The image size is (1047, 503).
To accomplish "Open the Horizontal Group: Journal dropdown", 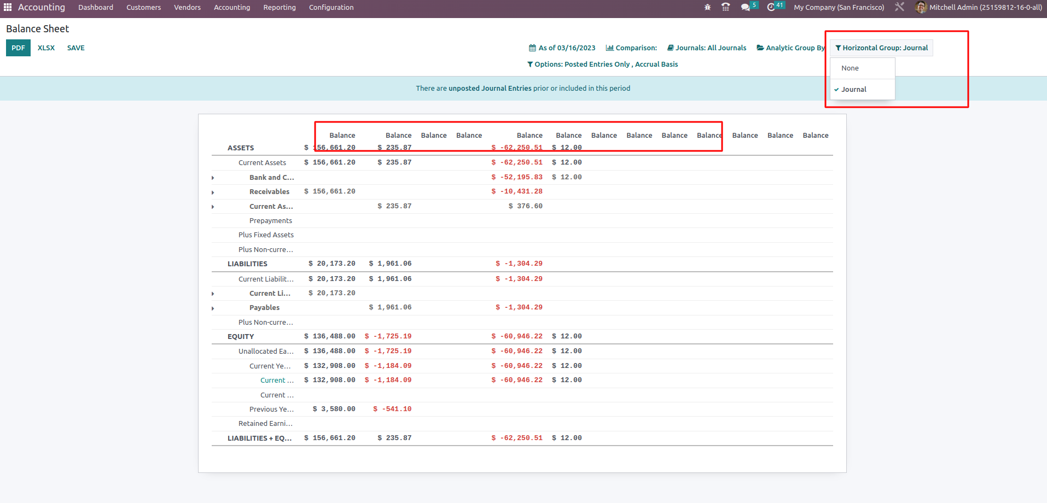I will point(881,48).
